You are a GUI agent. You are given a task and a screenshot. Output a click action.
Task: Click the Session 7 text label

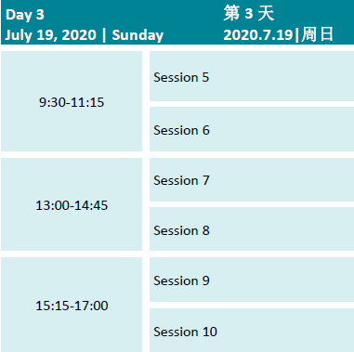tap(181, 180)
